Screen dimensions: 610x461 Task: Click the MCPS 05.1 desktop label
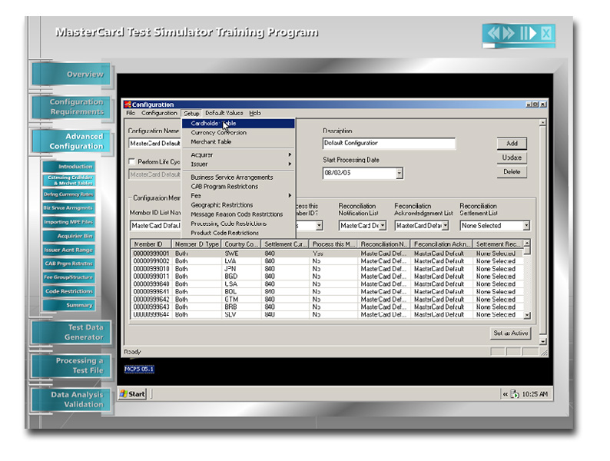click(139, 369)
